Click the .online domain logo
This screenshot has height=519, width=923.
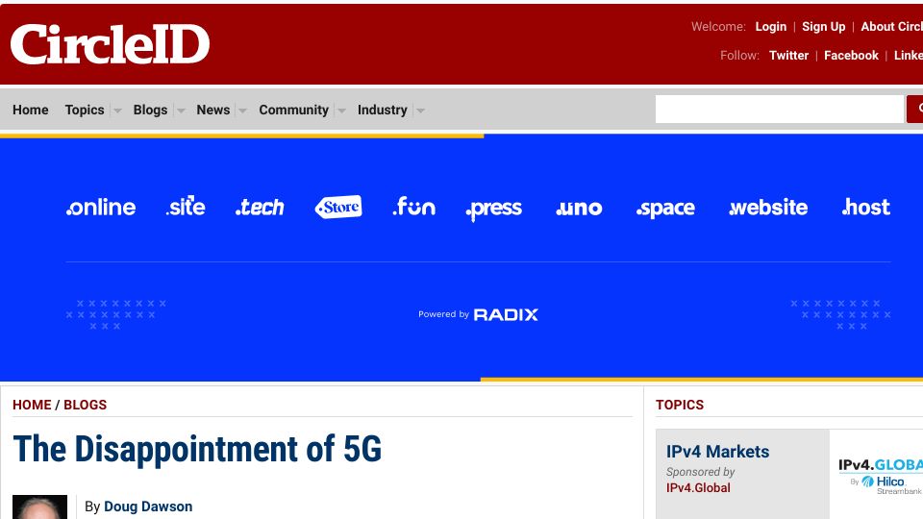click(x=101, y=208)
